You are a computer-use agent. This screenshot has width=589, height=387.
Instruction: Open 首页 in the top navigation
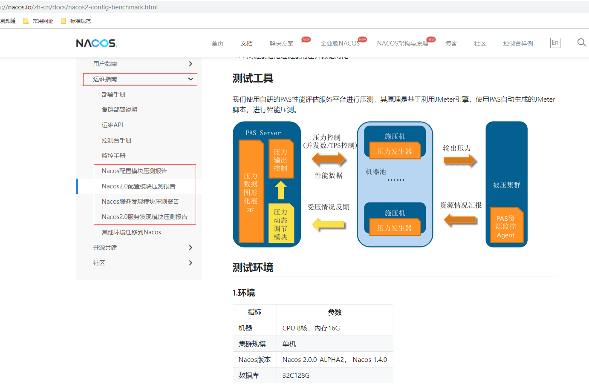[217, 43]
